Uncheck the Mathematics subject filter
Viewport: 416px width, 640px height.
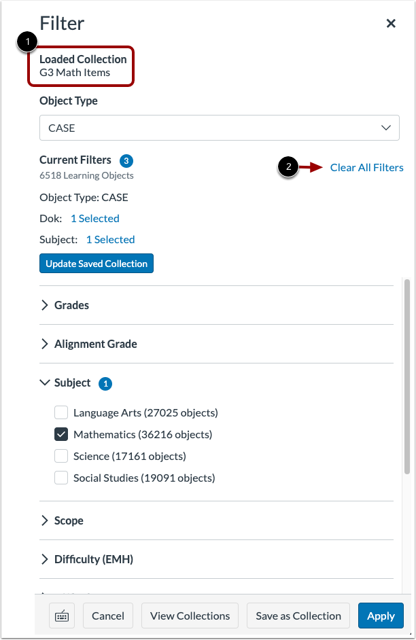(61, 434)
